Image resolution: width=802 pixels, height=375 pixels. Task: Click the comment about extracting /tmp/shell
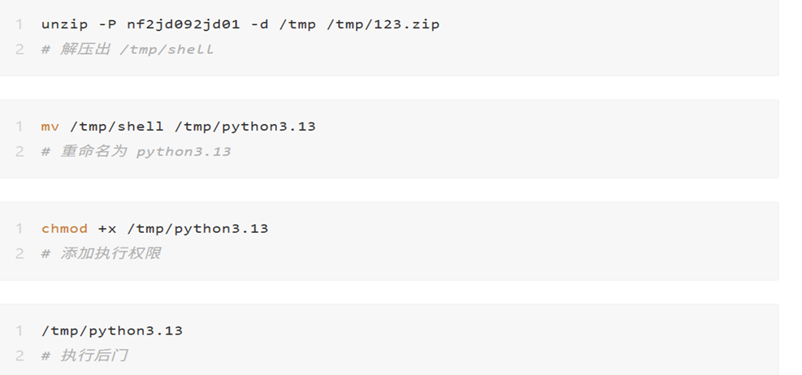(128, 50)
